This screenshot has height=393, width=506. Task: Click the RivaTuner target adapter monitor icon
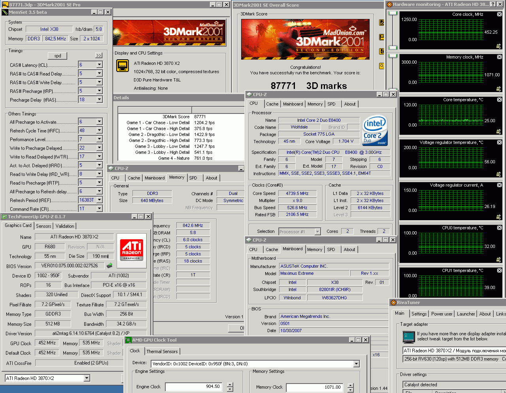coord(409,337)
